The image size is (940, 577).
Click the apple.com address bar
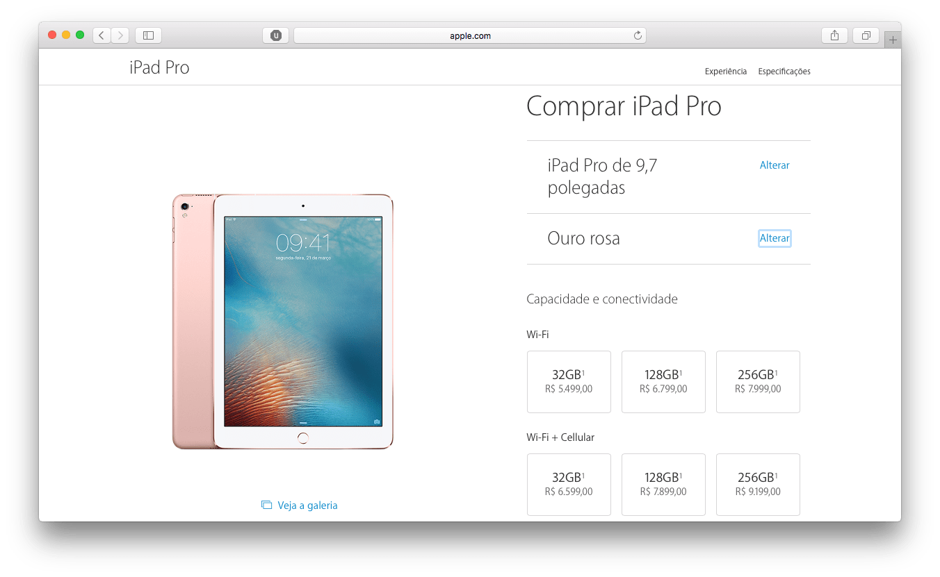pos(470,35)
